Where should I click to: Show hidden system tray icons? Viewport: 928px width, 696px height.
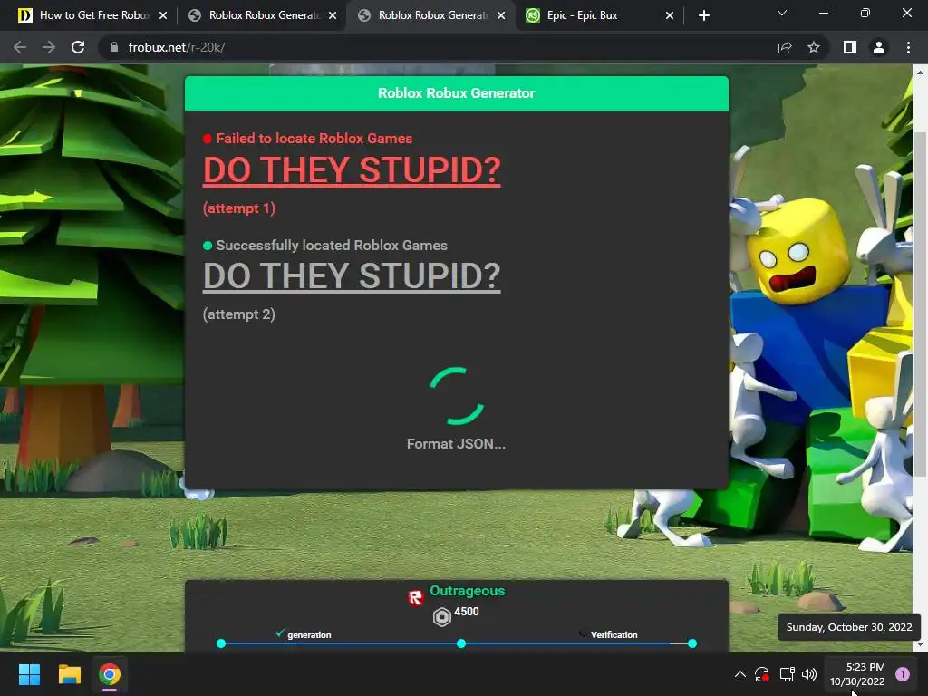point(739,674)
